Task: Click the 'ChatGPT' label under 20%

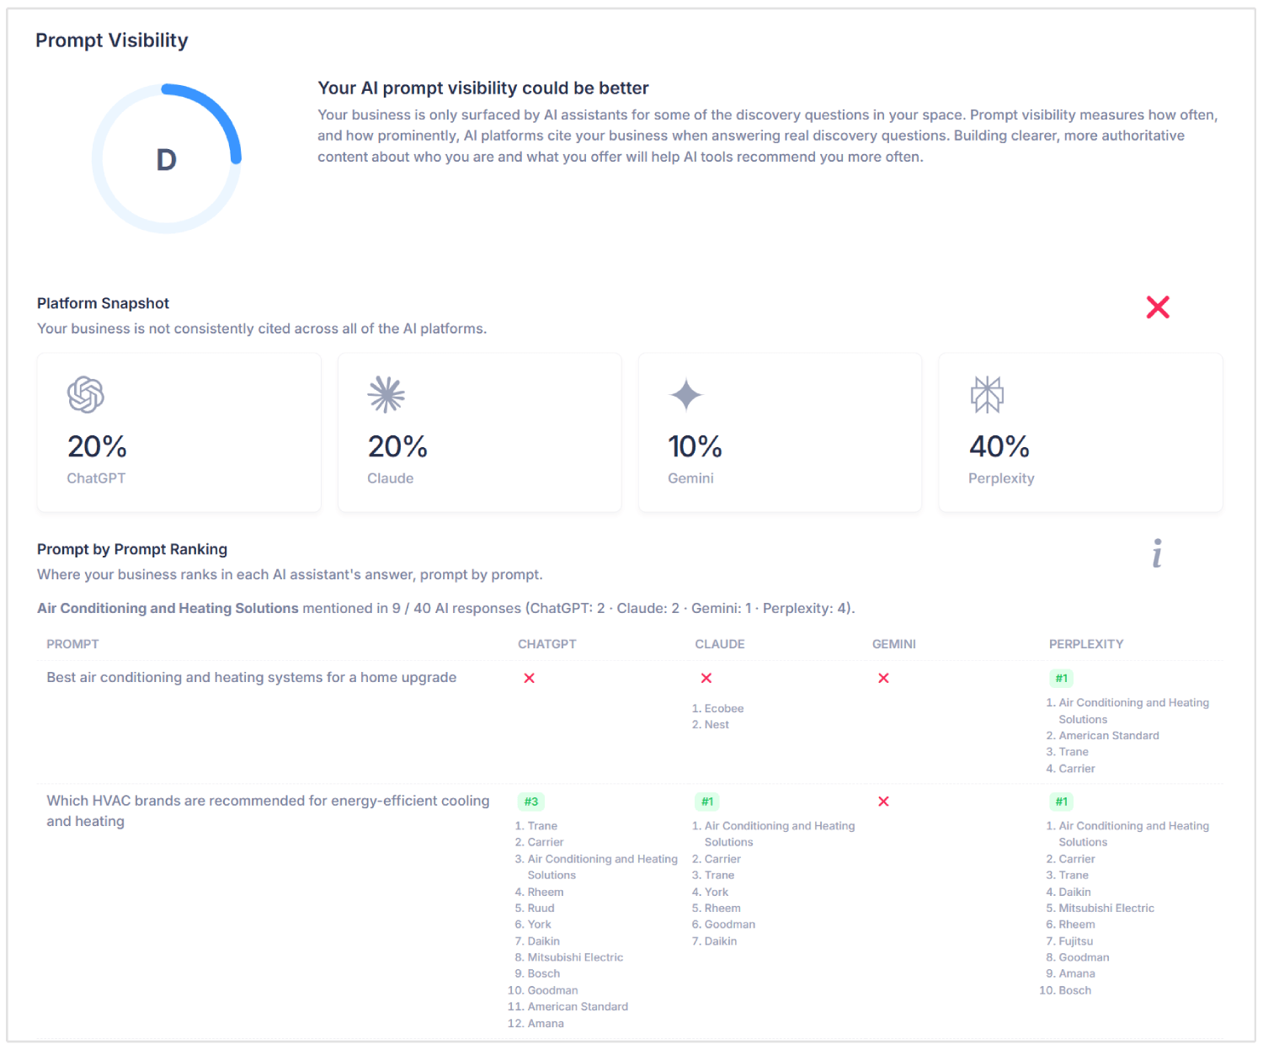Action: 96,478
